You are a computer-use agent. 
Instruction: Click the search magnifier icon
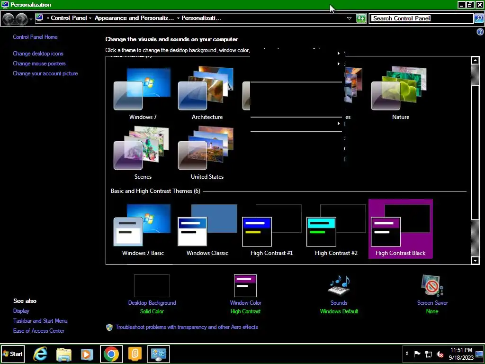pyautogui.click(x=478, y=18)
